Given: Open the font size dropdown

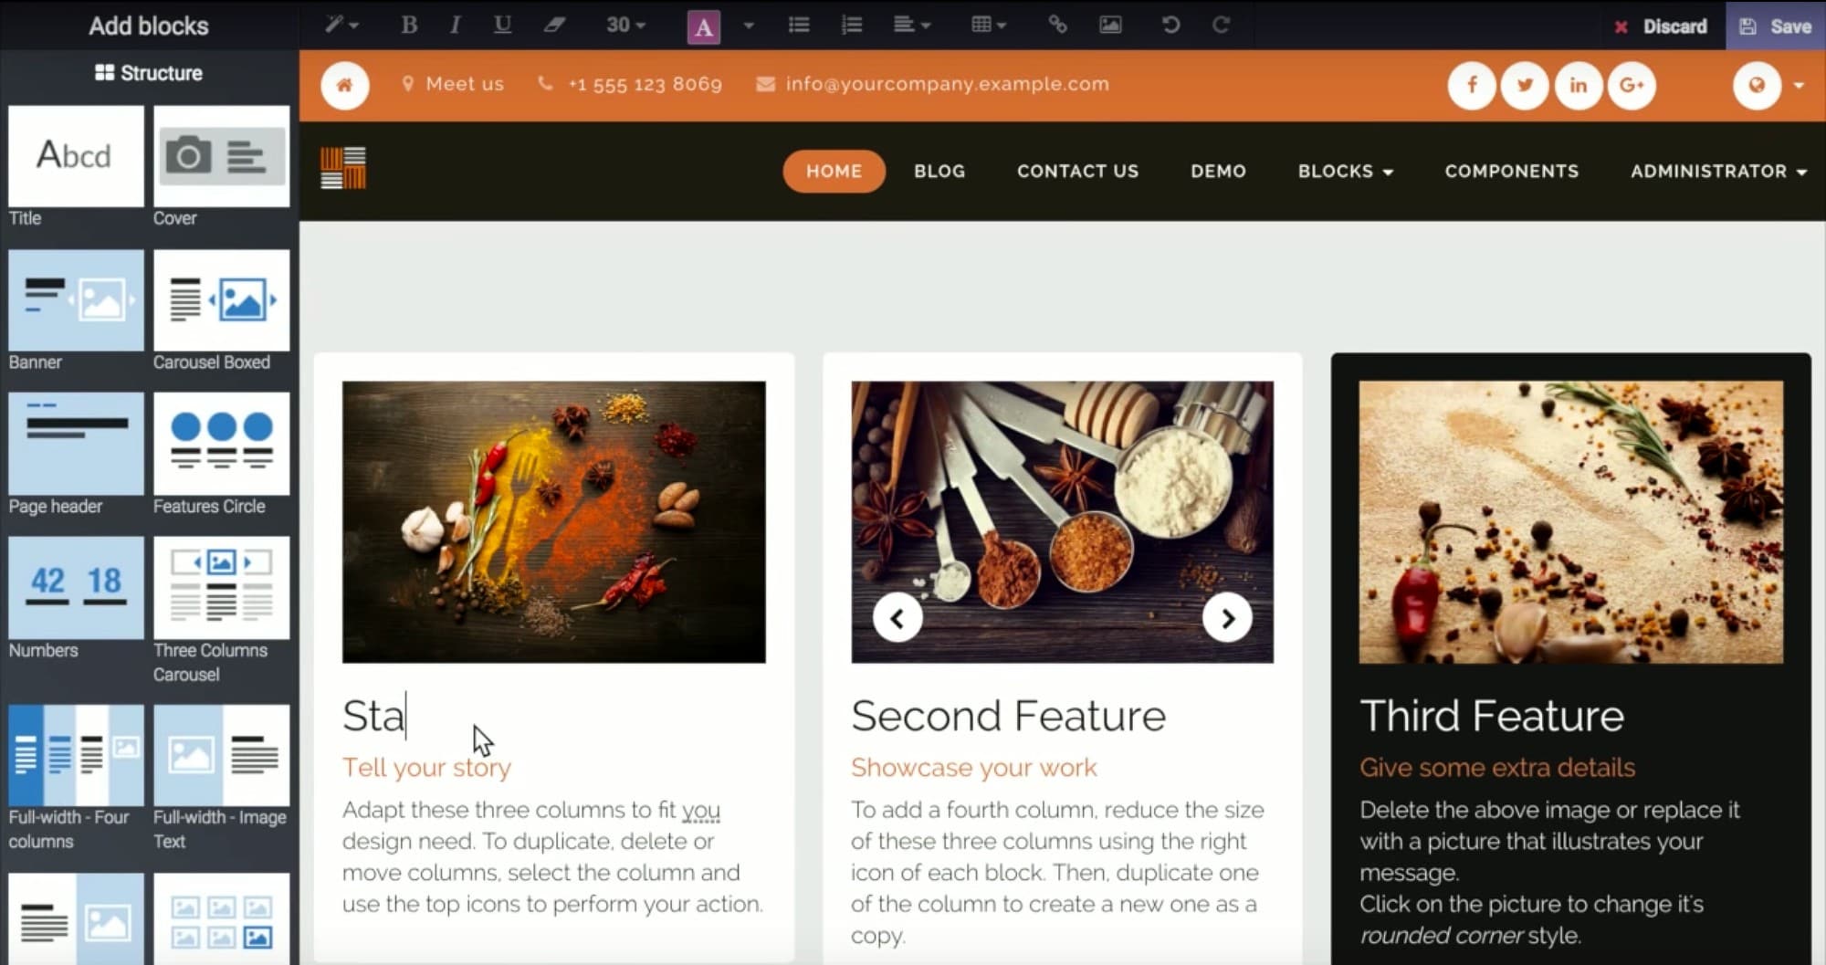Looking at the screenshot, I should [x=622, y=26].
